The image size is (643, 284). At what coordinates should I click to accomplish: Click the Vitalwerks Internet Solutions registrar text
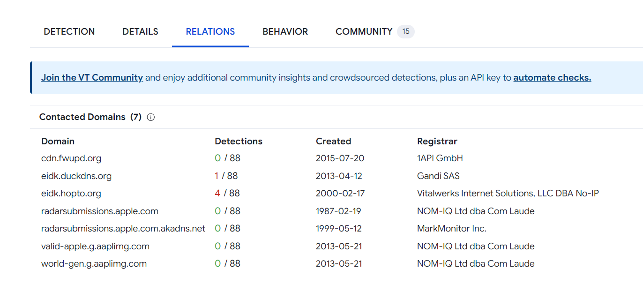click(x=508, y=194)
